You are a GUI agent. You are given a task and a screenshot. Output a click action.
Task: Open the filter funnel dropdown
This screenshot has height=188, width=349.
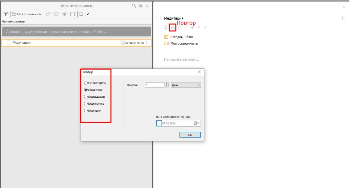[6, 14]
